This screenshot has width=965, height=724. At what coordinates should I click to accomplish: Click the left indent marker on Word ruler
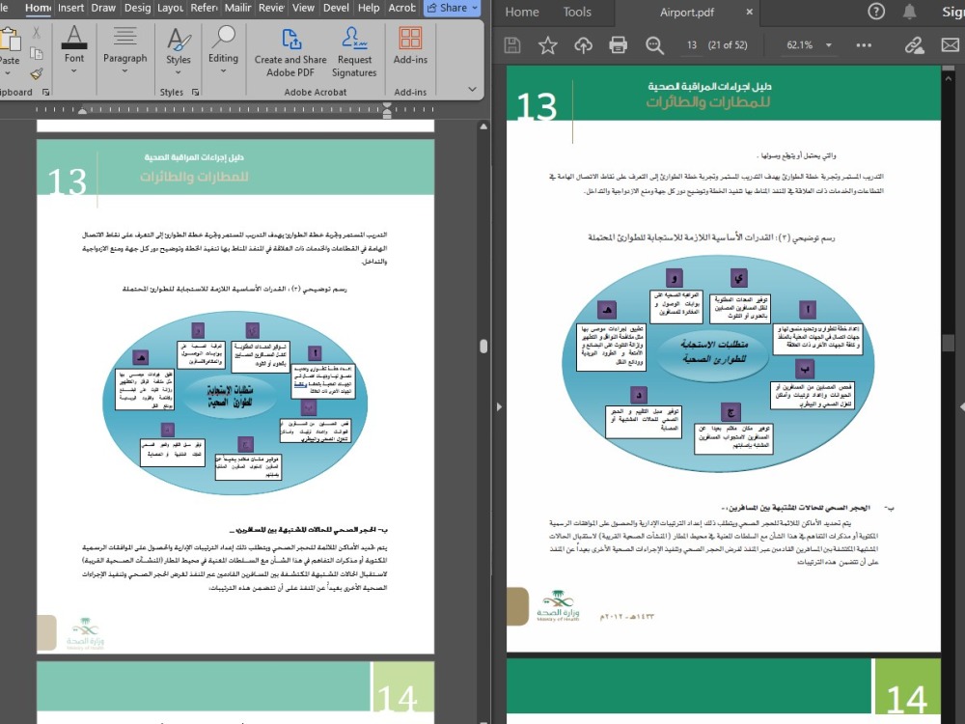coord(82,110)
